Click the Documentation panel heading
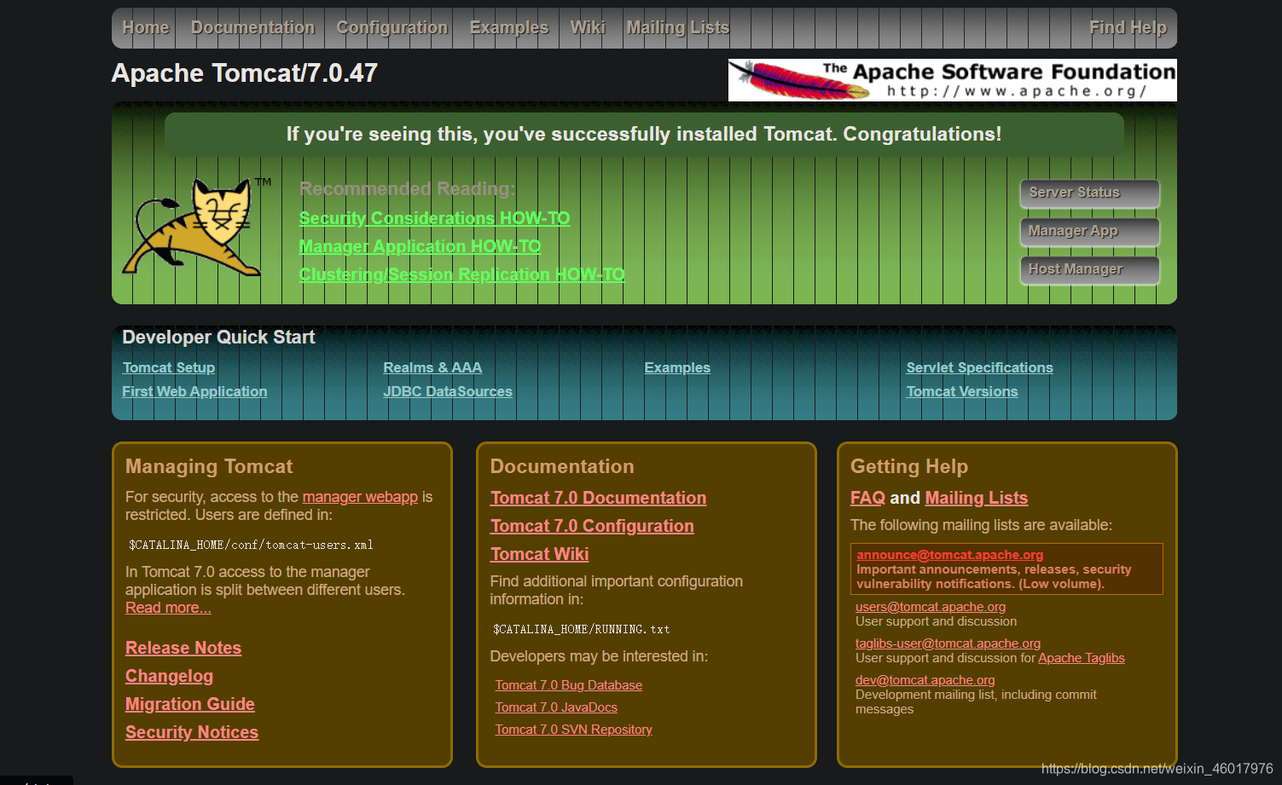Screen dimensions: 1282x785 (562, 466)
